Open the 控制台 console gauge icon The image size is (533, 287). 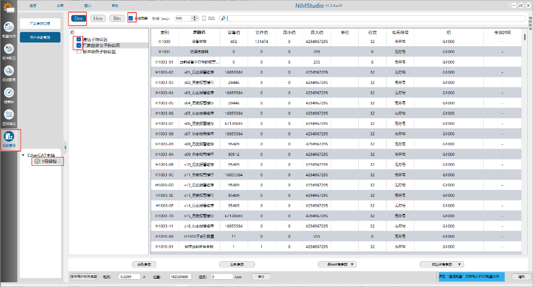[x=9, y=92]
